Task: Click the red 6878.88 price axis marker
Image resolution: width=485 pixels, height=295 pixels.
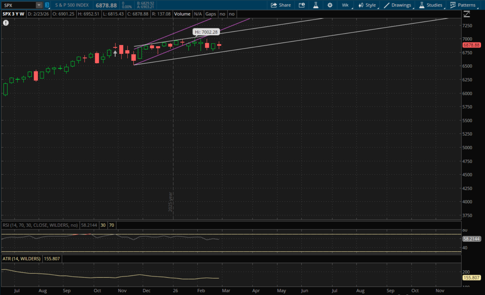Action: tap(471, 45)
